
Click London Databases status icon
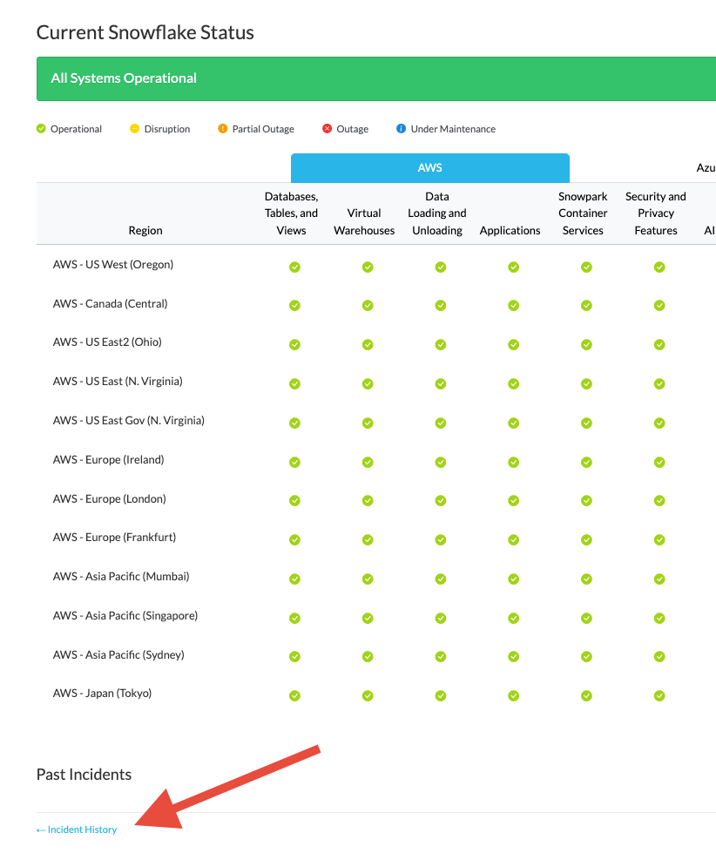[x=295, y=501]
